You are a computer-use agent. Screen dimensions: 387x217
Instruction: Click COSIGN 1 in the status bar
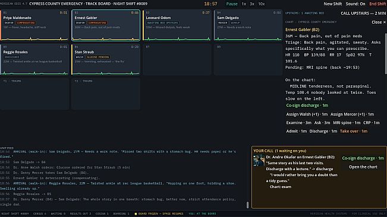[102, 214]
